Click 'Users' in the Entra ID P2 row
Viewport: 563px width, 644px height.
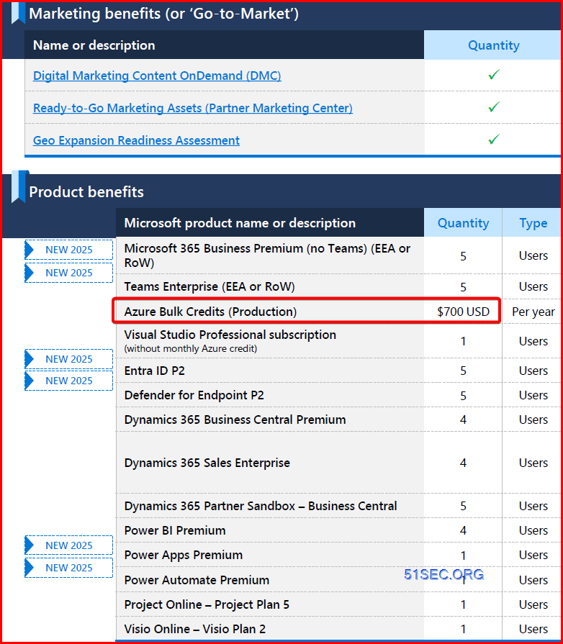coord(533,371)
